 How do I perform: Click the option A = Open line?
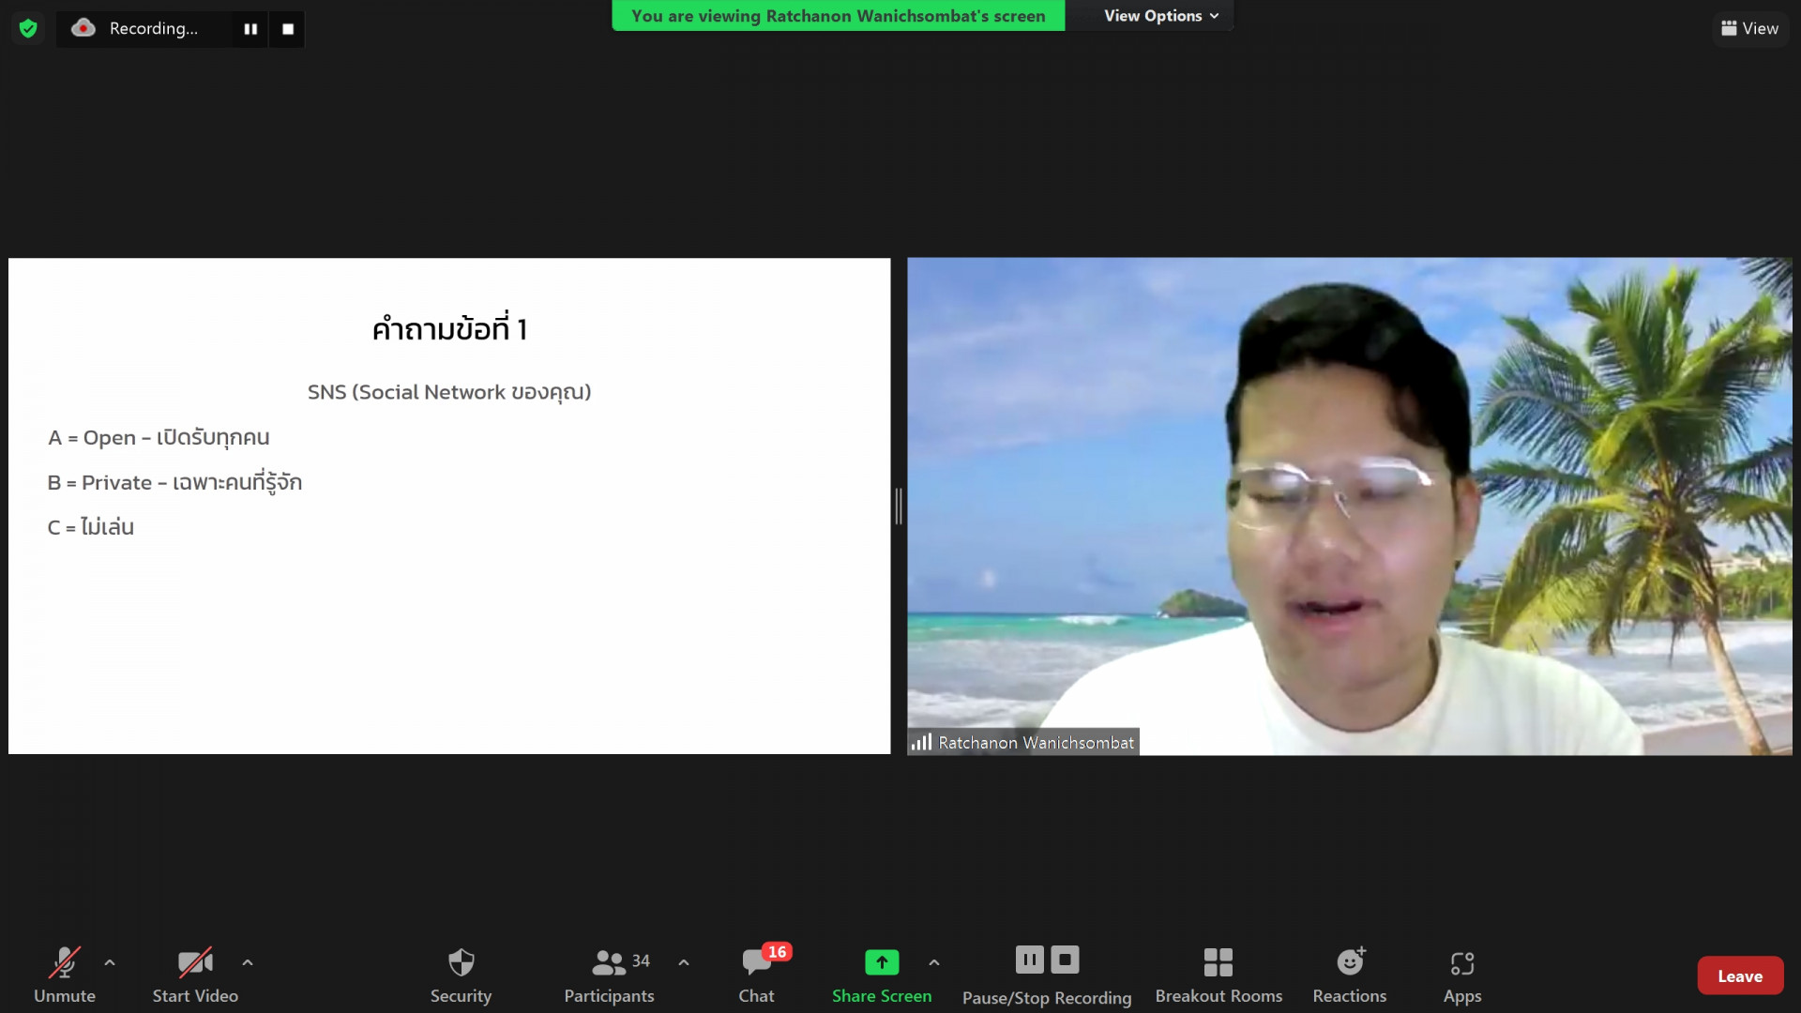pyautogui.click(x=159, y=438)
